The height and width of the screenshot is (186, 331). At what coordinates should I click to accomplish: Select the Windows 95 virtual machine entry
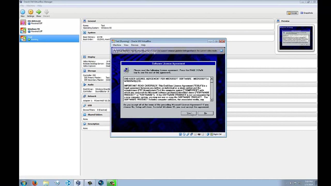[x=49, y=30]
